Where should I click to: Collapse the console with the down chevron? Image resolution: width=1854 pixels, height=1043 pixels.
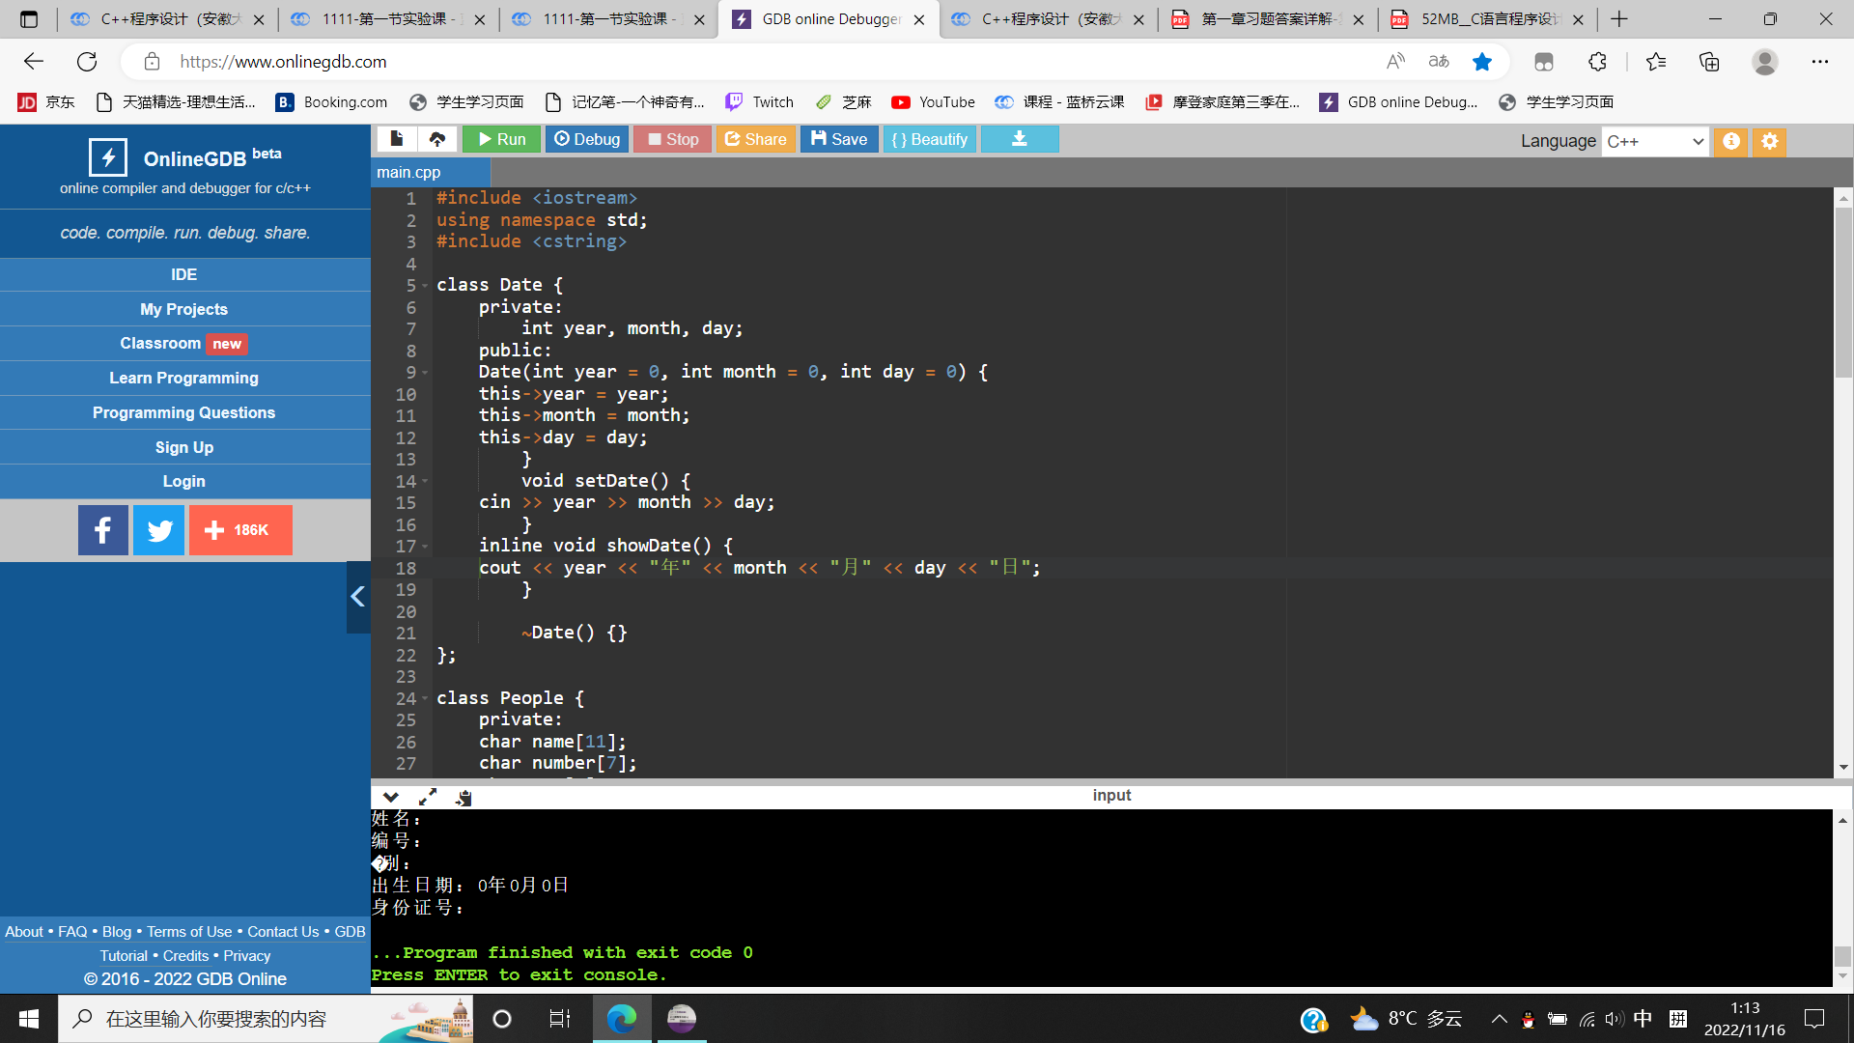point(391,797)
